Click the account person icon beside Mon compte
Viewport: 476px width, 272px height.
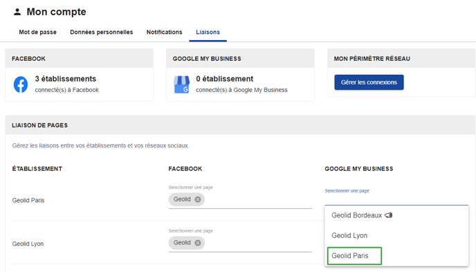pyautogui.click(x=17, y=12)
